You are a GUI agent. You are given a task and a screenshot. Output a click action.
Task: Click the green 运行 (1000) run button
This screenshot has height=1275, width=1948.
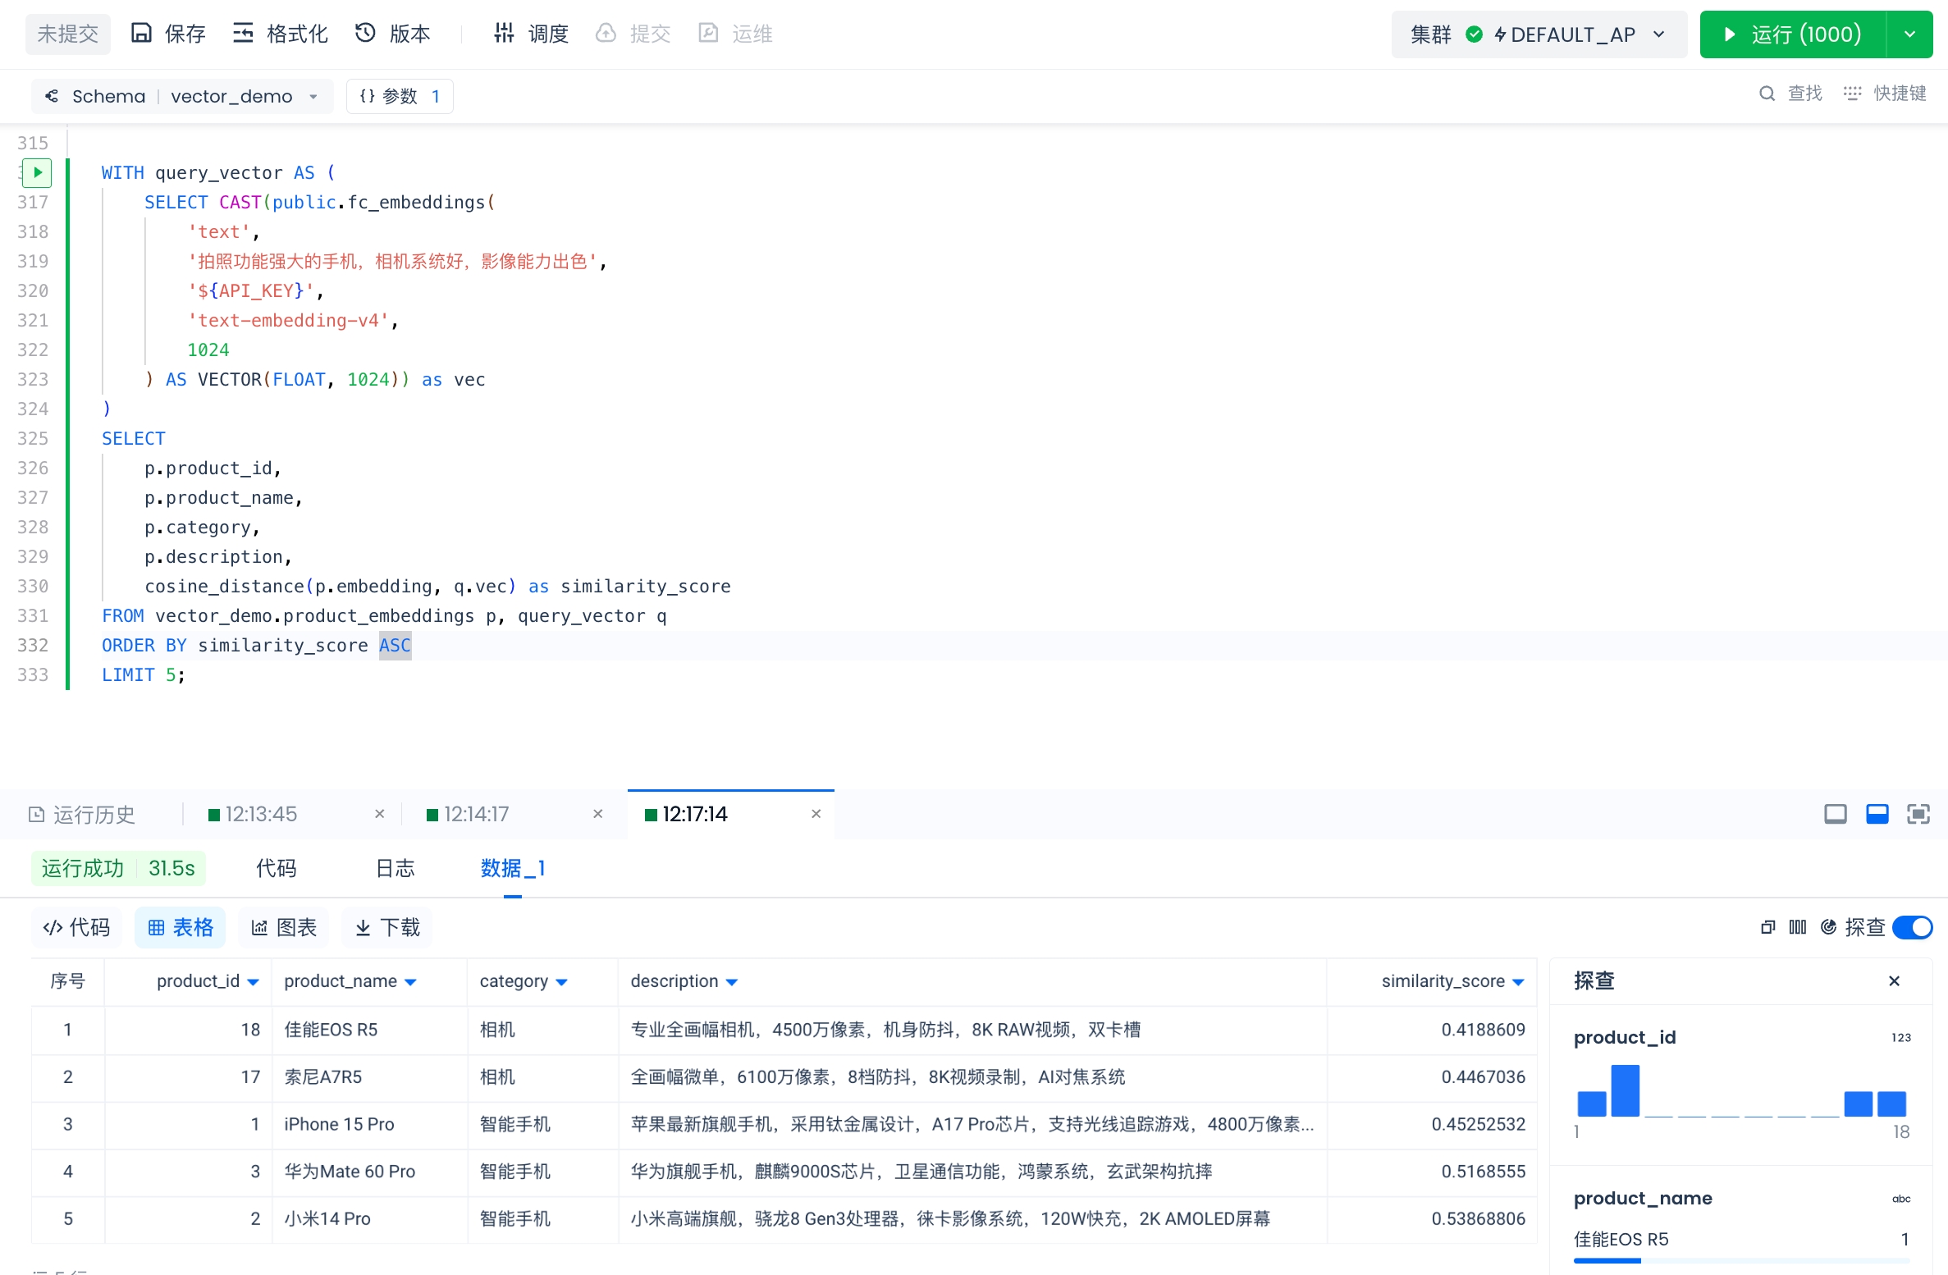pyautogui.click(x=1792, y=34)
